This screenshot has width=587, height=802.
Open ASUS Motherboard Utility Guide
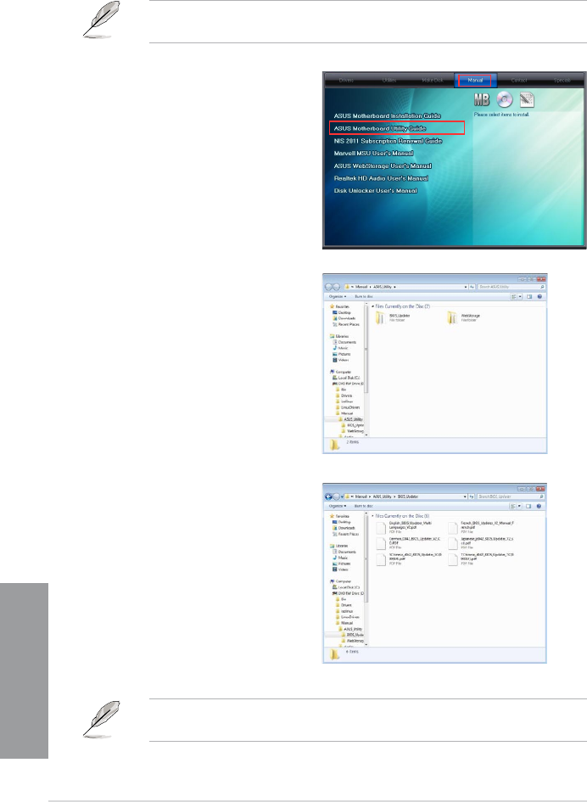click(x=397, y=128)
